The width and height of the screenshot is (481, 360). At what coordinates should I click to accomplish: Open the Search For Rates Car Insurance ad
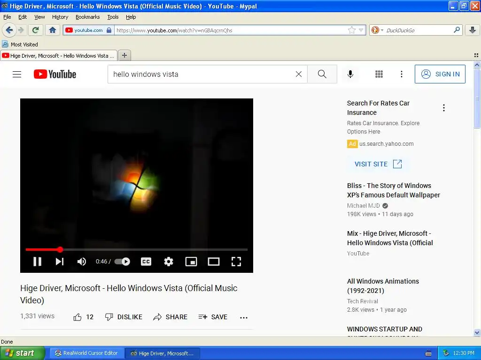(x=378, y=108)
